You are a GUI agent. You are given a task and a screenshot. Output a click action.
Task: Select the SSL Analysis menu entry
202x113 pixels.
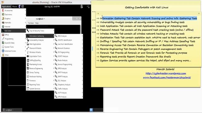coord(68,81)
